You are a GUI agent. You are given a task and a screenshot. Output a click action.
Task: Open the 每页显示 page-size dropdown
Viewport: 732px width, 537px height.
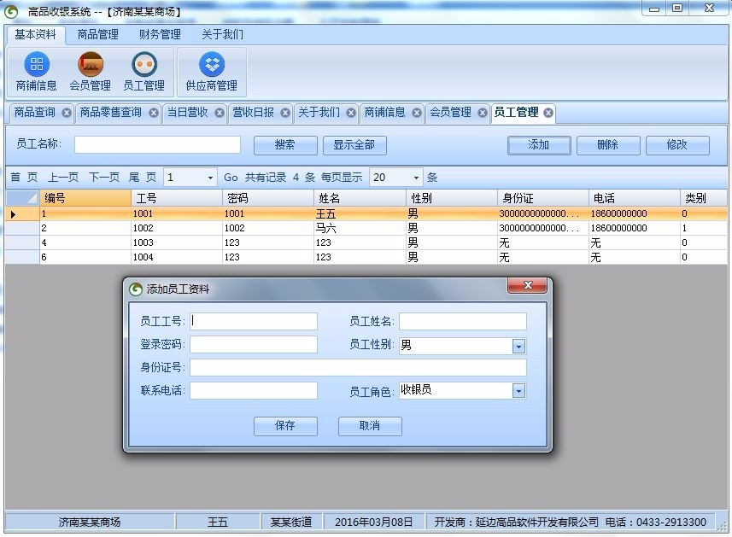[416, 177]
